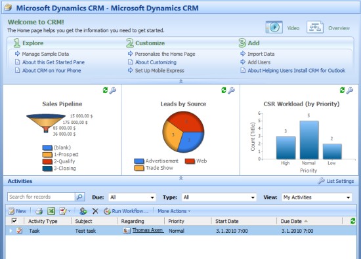Click the Web legend color swatch
This screenshot has height=259, width=361.
tap(190, 161)
